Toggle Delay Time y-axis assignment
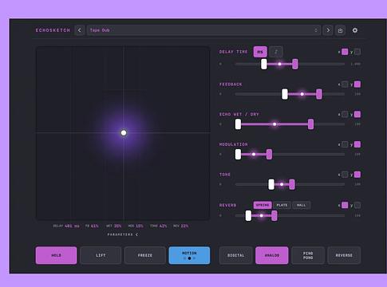The image size is (387, 287). pos(357,52)
